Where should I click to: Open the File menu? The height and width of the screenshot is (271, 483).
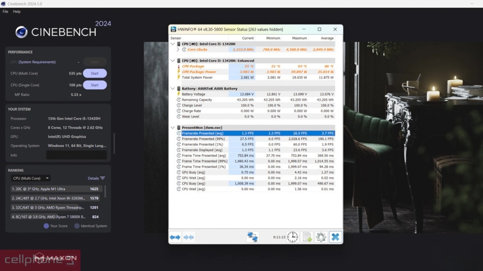point(5,12)
